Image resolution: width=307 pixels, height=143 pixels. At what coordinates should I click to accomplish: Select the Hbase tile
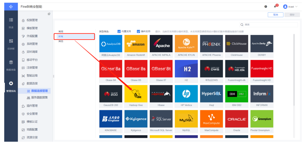click(x=161, y=97)
